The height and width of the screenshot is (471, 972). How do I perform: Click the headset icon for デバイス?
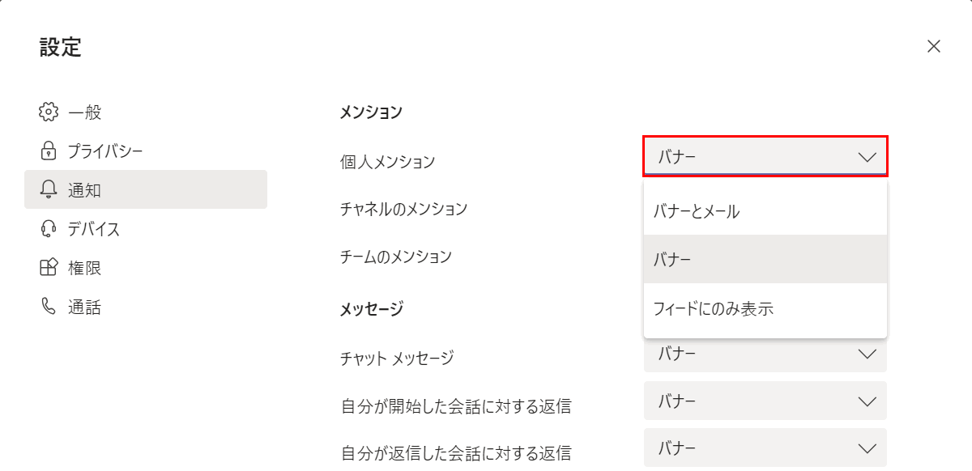tap(49, 229)
